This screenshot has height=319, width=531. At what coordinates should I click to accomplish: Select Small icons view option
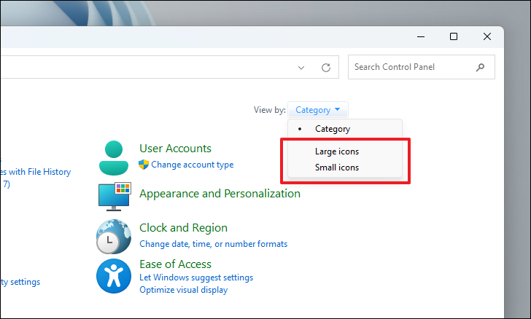tap(345, 168)
